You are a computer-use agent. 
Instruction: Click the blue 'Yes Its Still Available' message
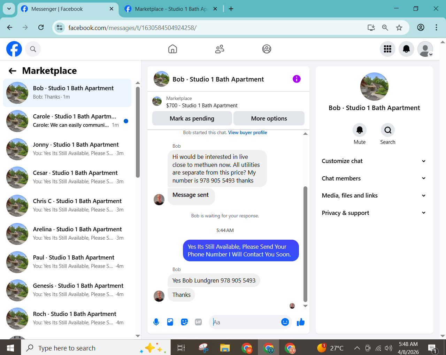coord(241,250)
